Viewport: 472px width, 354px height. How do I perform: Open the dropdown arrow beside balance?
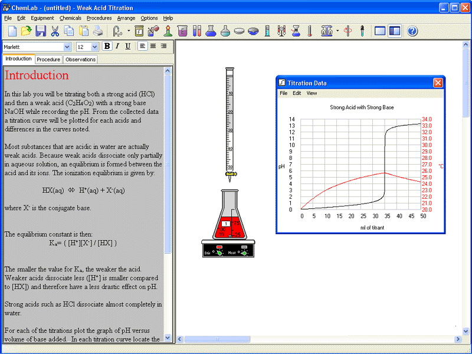click(x=337, y=31)
